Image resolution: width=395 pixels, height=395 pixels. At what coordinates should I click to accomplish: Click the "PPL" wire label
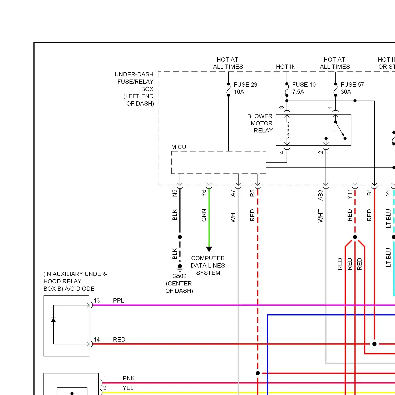118,300
